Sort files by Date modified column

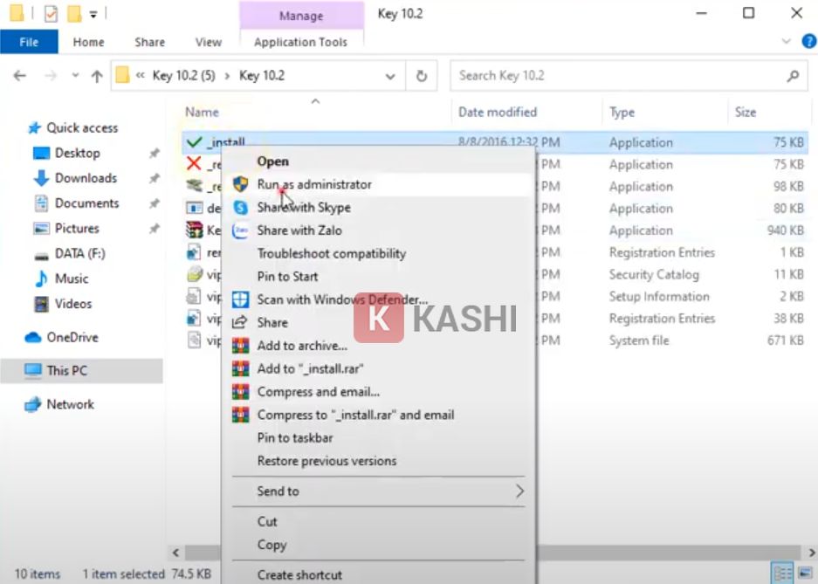tap(498, 112)
